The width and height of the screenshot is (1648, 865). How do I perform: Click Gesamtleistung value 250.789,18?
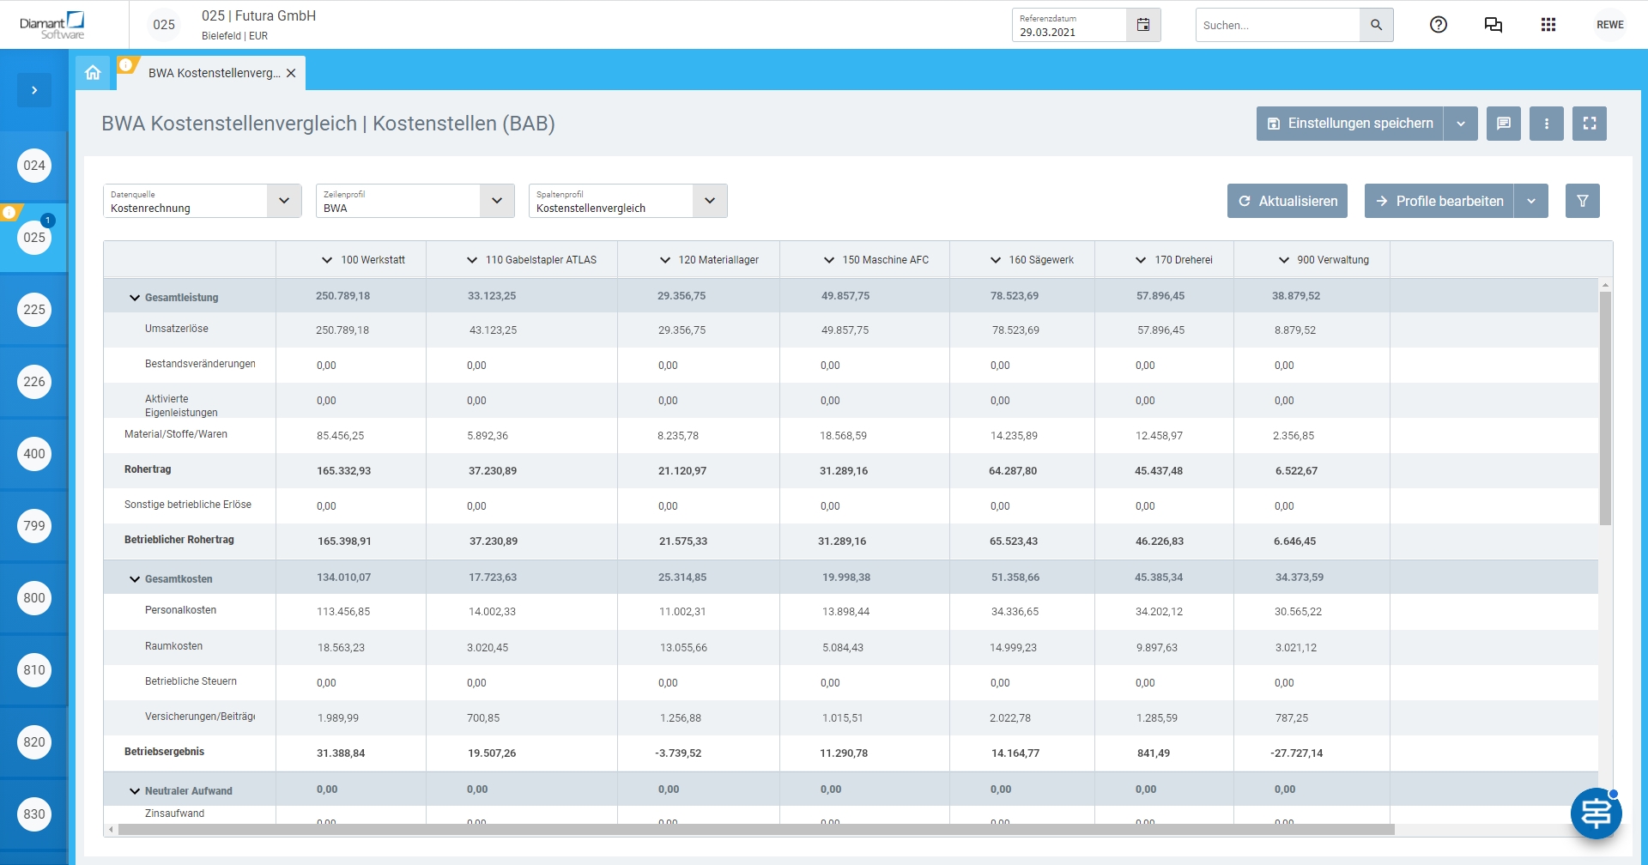pyautogui.click(x=343, y=296)
